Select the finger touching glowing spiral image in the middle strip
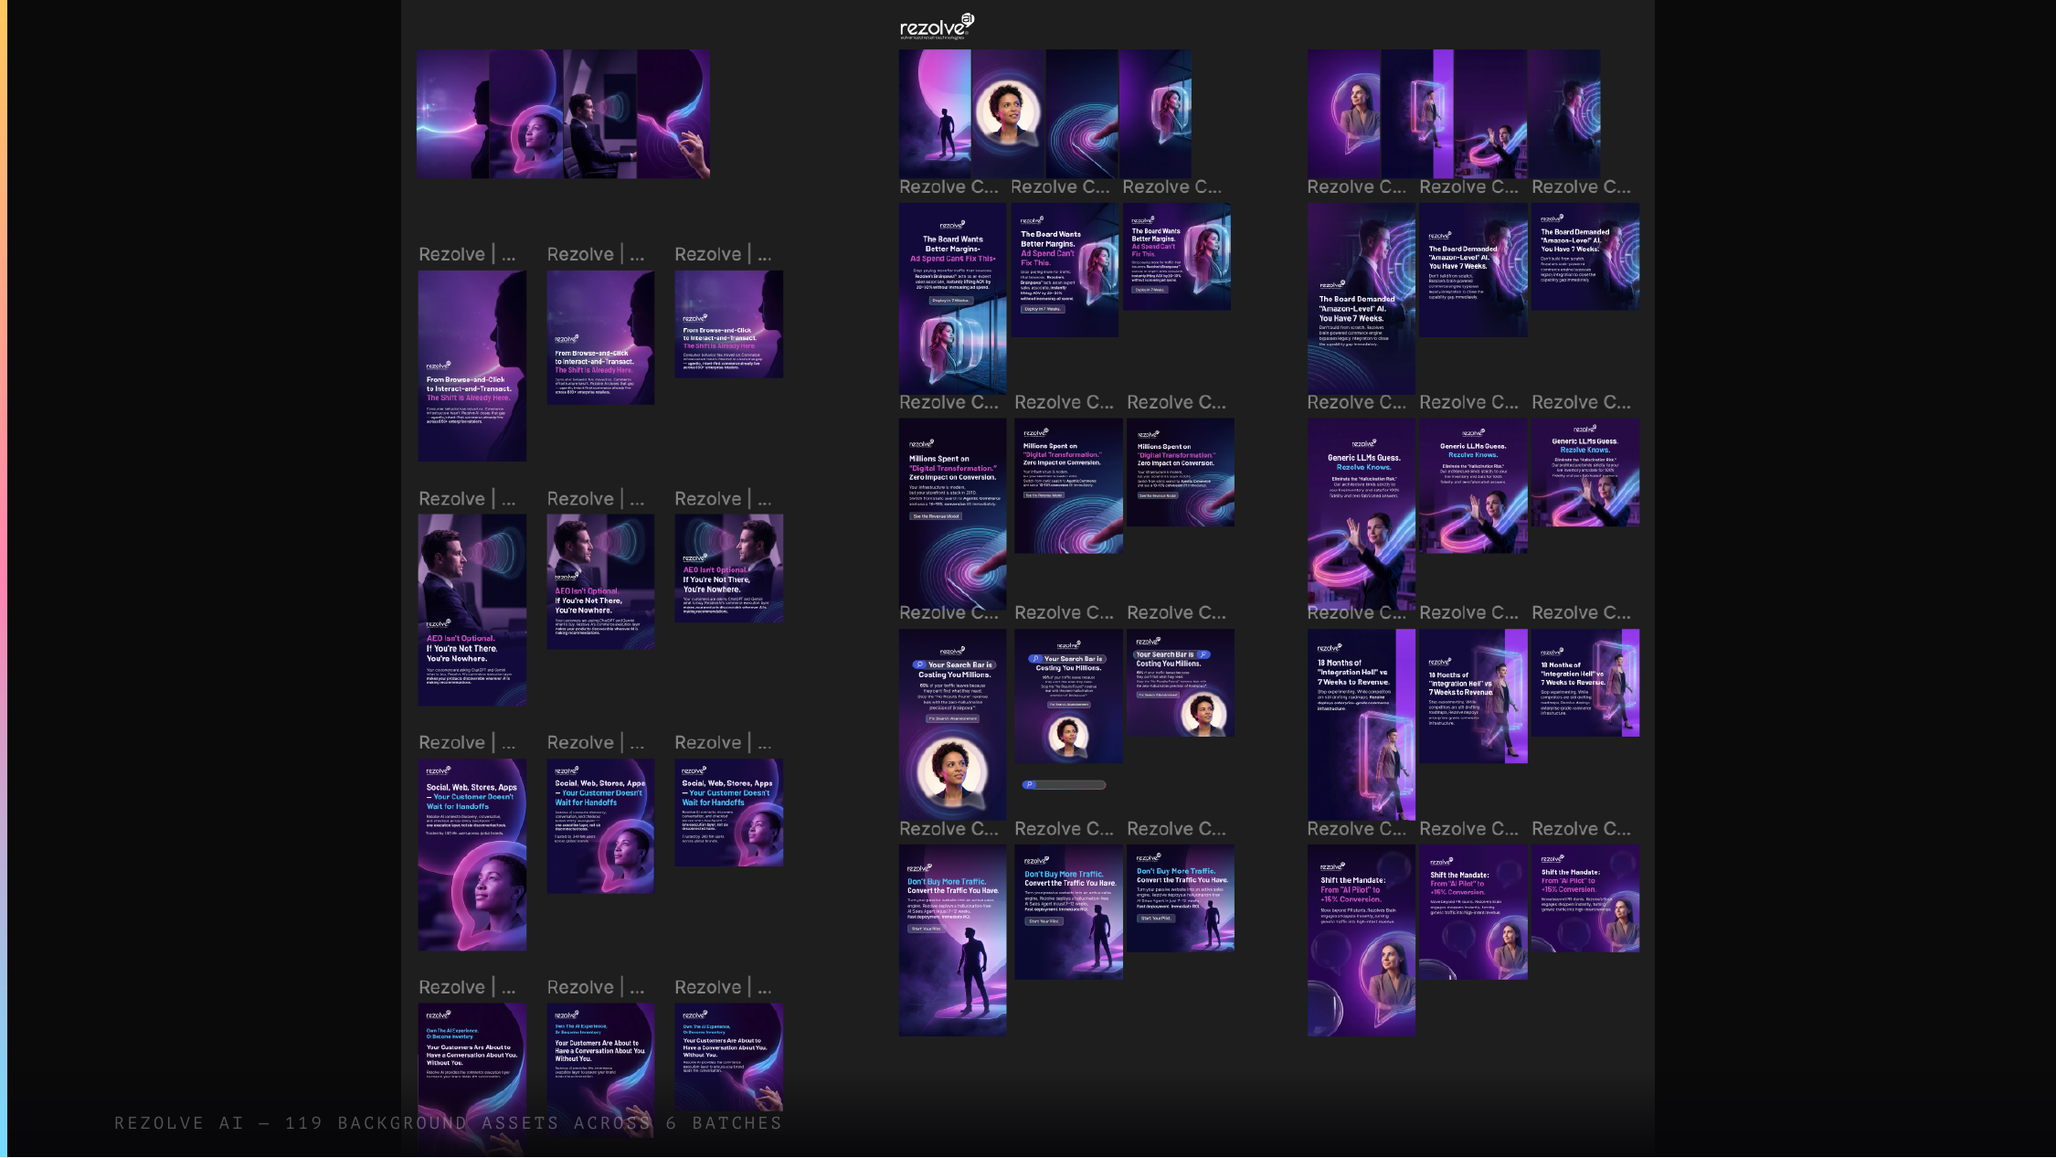The height and width of the screenshot is (1158, 2056). pos(1082,113)
